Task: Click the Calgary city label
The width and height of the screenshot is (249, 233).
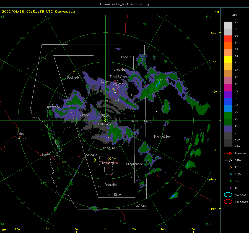Action: point(108,163)
